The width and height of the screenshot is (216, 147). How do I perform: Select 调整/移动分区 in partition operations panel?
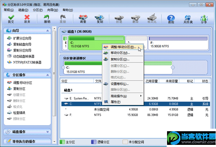[x=19, y=83]
